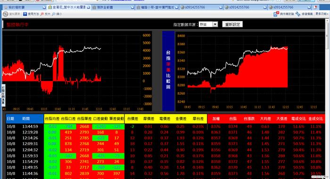Click the 縮小 zoom-out magnifier
This screenshot has width=330, height=179.
click(53, 14)
